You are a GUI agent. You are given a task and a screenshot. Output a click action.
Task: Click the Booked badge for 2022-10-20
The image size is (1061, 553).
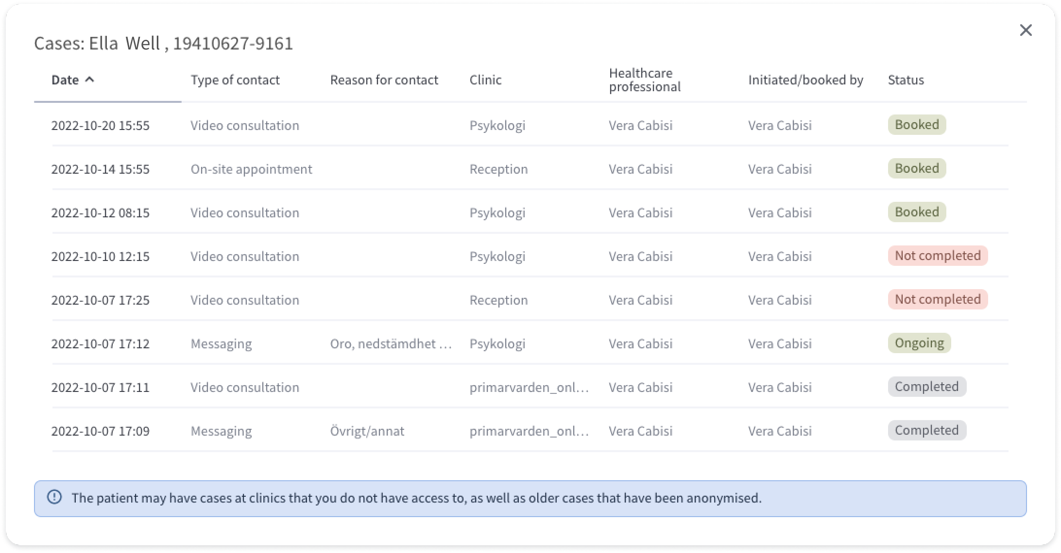point(917,125)
